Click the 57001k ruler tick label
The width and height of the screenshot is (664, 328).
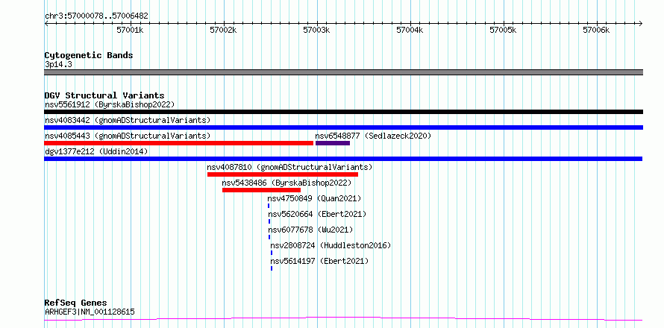click(130, 31)
